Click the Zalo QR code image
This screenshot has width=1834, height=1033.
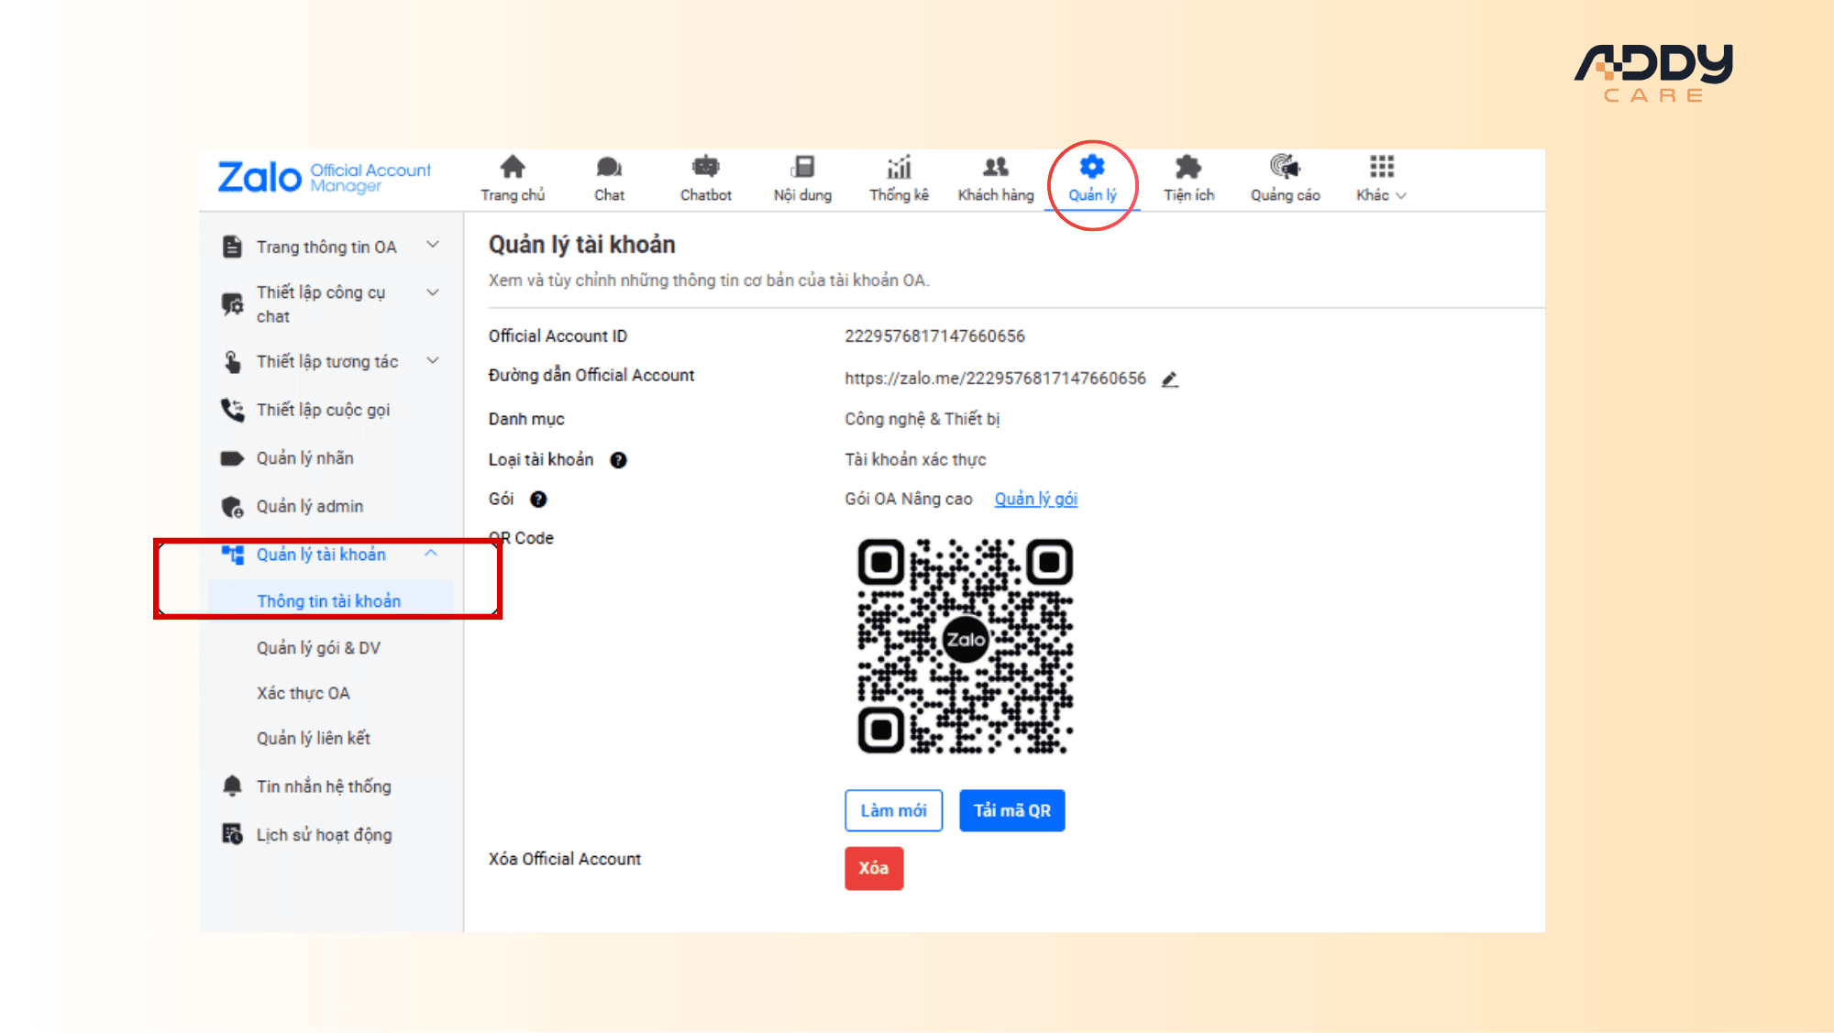(965, 646)
